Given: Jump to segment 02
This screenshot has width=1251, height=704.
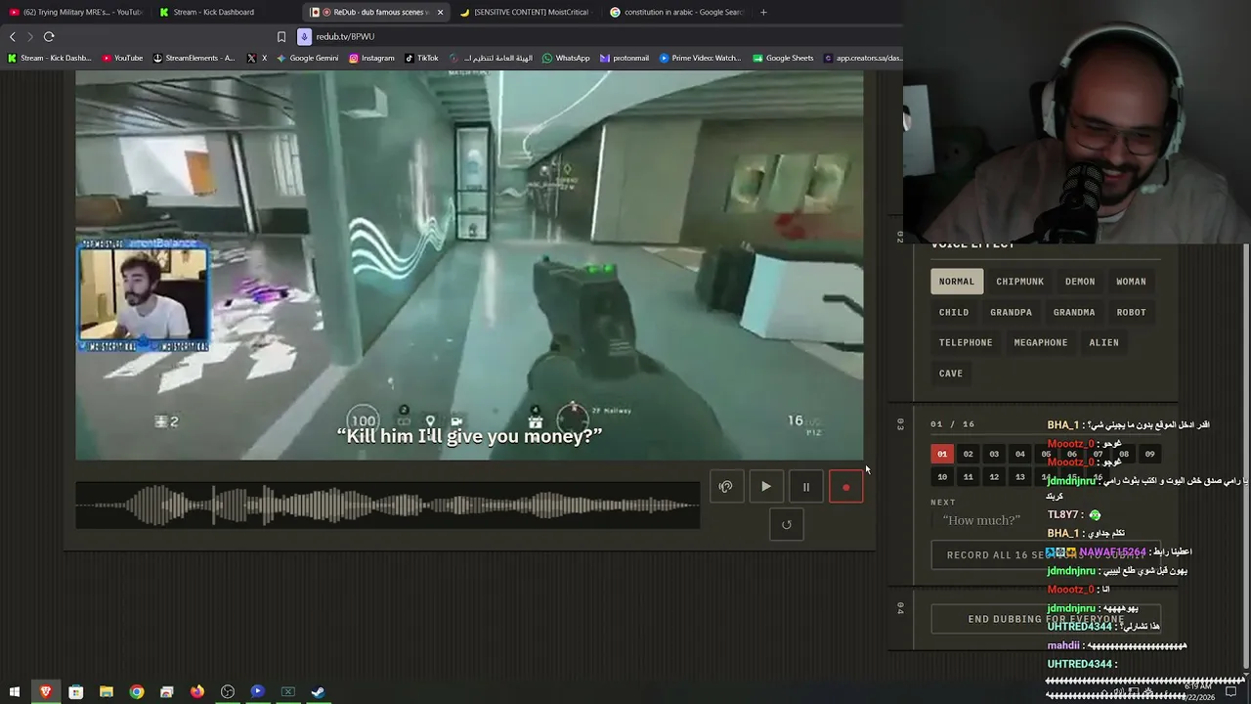Looking at the screenshot, I should pos(969,454).
